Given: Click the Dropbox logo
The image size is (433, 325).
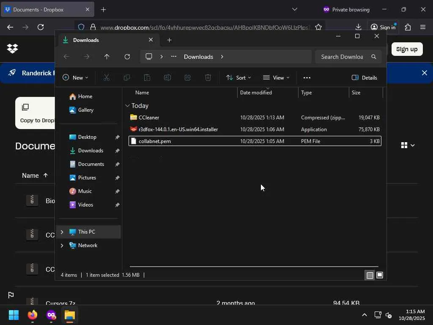Looking at the screenshot, I should click(x=12, y=49).
